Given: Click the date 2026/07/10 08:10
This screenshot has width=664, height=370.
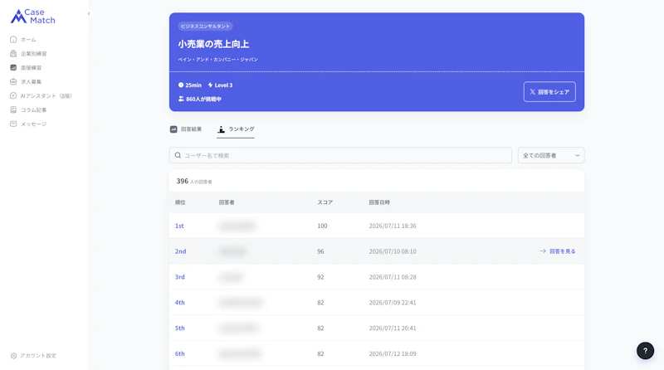Looking at the screenshot, I should point(393,251).
